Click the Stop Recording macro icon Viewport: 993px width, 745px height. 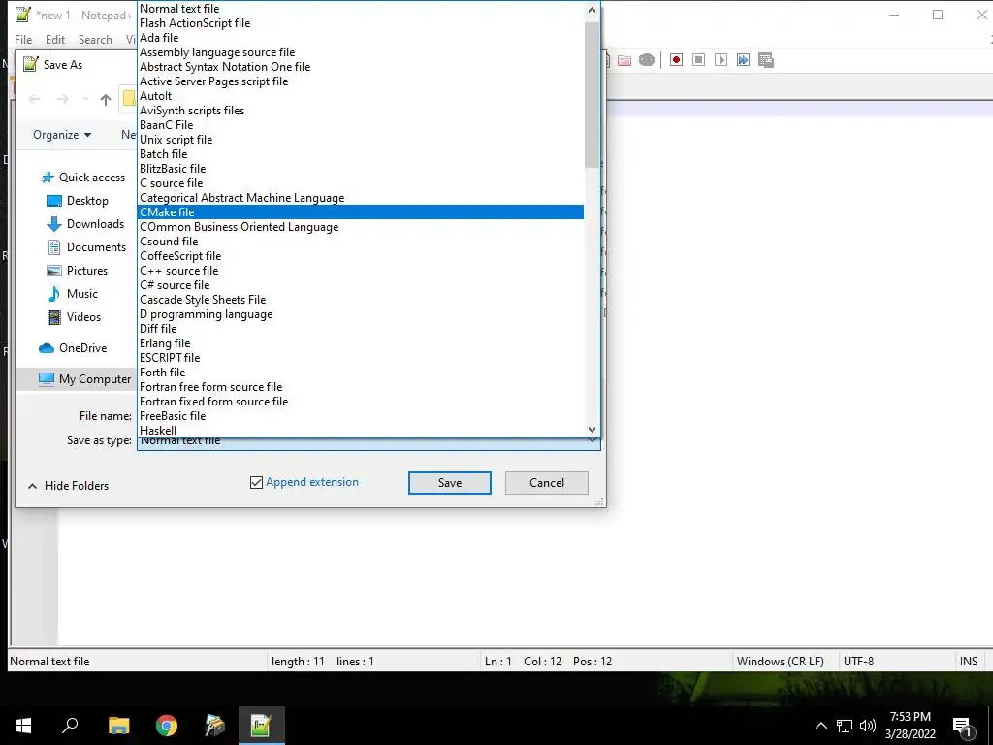pyautogui.click(x=698, y=60)
